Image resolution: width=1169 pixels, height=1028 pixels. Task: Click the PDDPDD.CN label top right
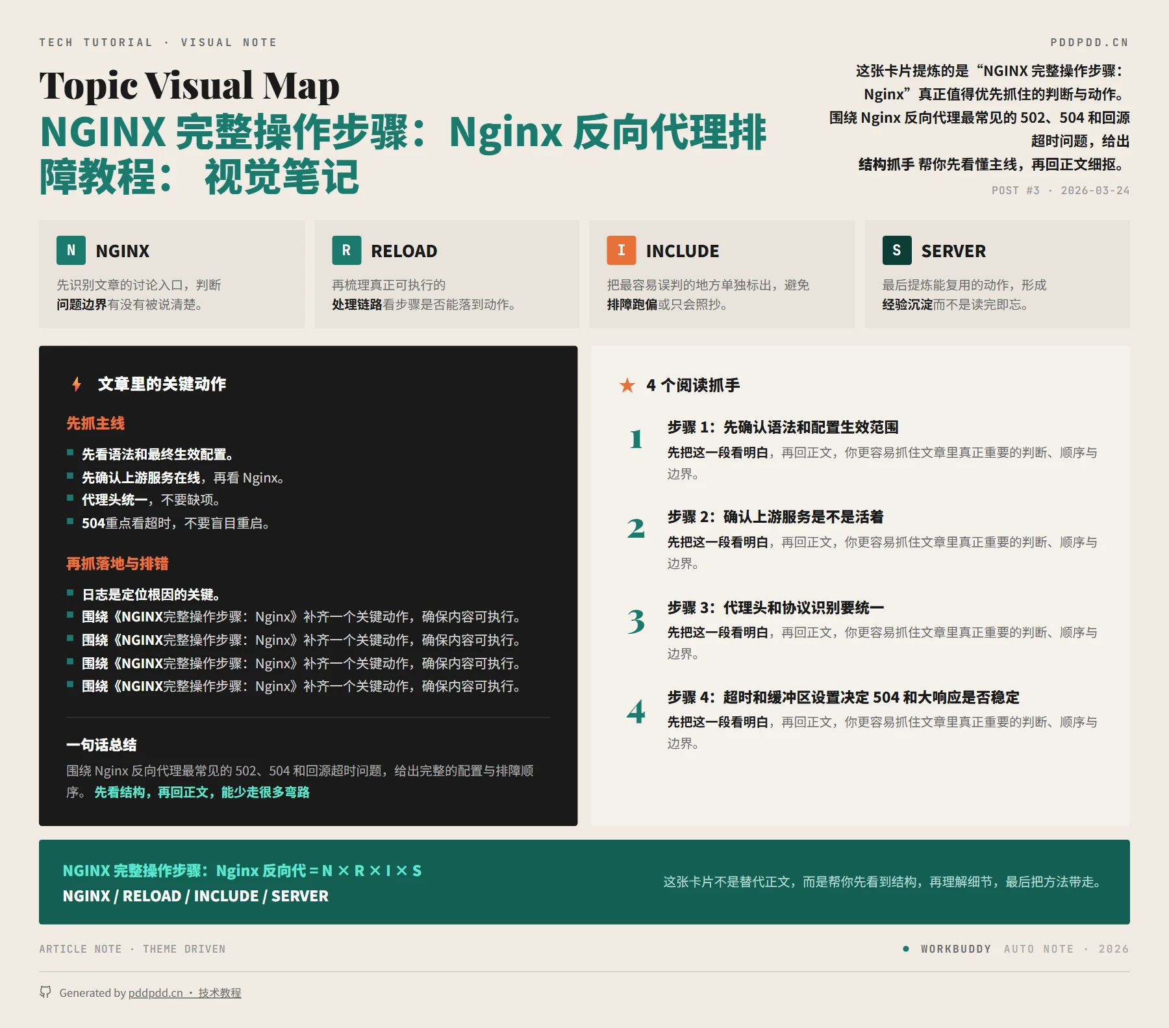tap(1090, 42)
